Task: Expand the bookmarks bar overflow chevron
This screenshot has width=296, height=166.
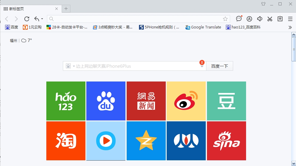Action: click(x=290, y=27)
